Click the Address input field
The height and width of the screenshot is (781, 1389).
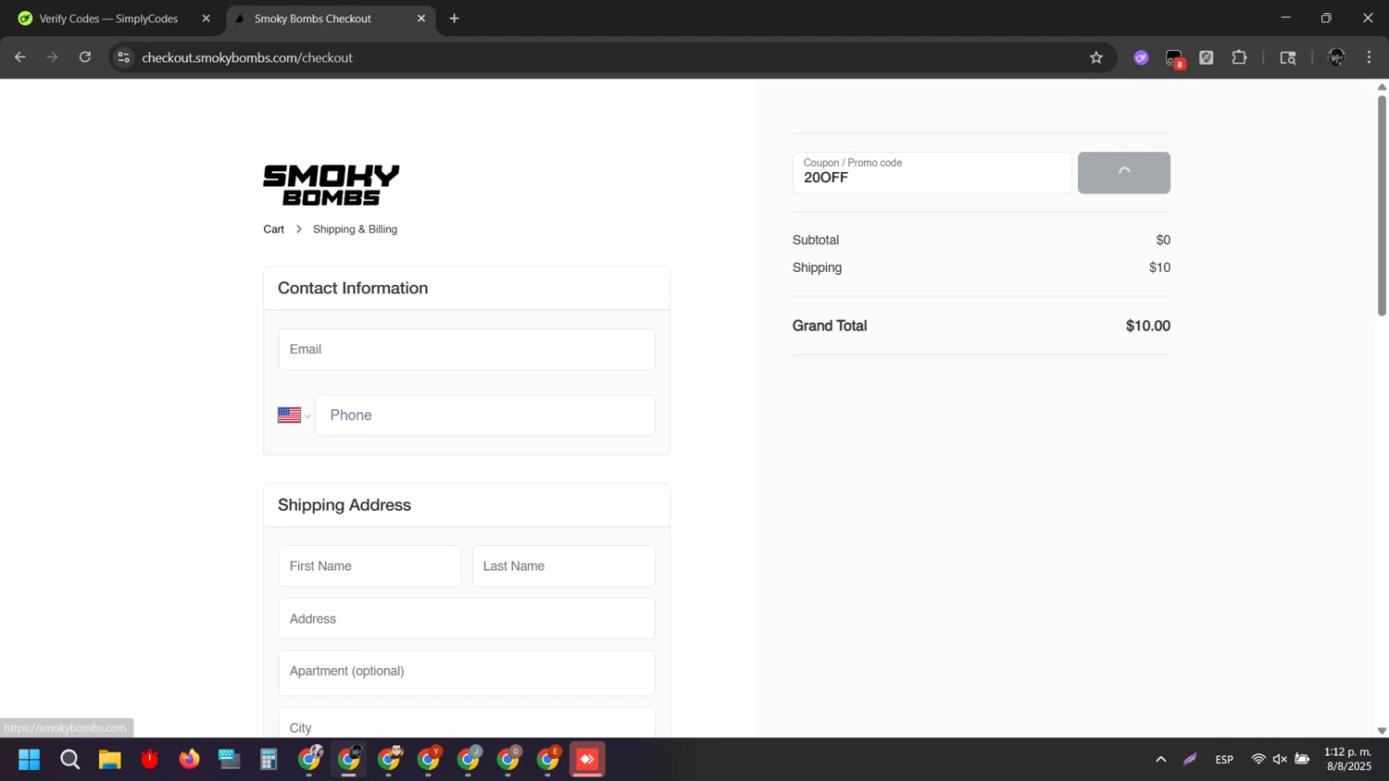(467, 619)
